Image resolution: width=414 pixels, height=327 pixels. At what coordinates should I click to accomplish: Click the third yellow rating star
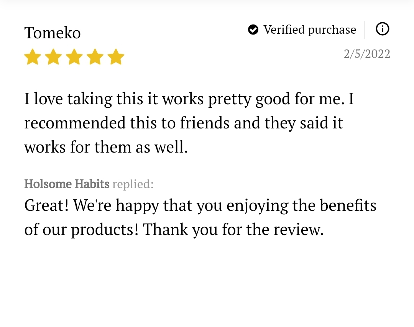click(74, 56)
